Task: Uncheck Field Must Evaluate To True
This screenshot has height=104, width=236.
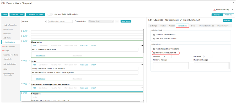Action: pos(154,39)
